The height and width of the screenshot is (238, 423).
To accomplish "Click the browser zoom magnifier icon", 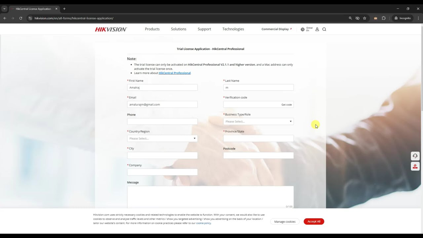I will (x=350, y=18).
